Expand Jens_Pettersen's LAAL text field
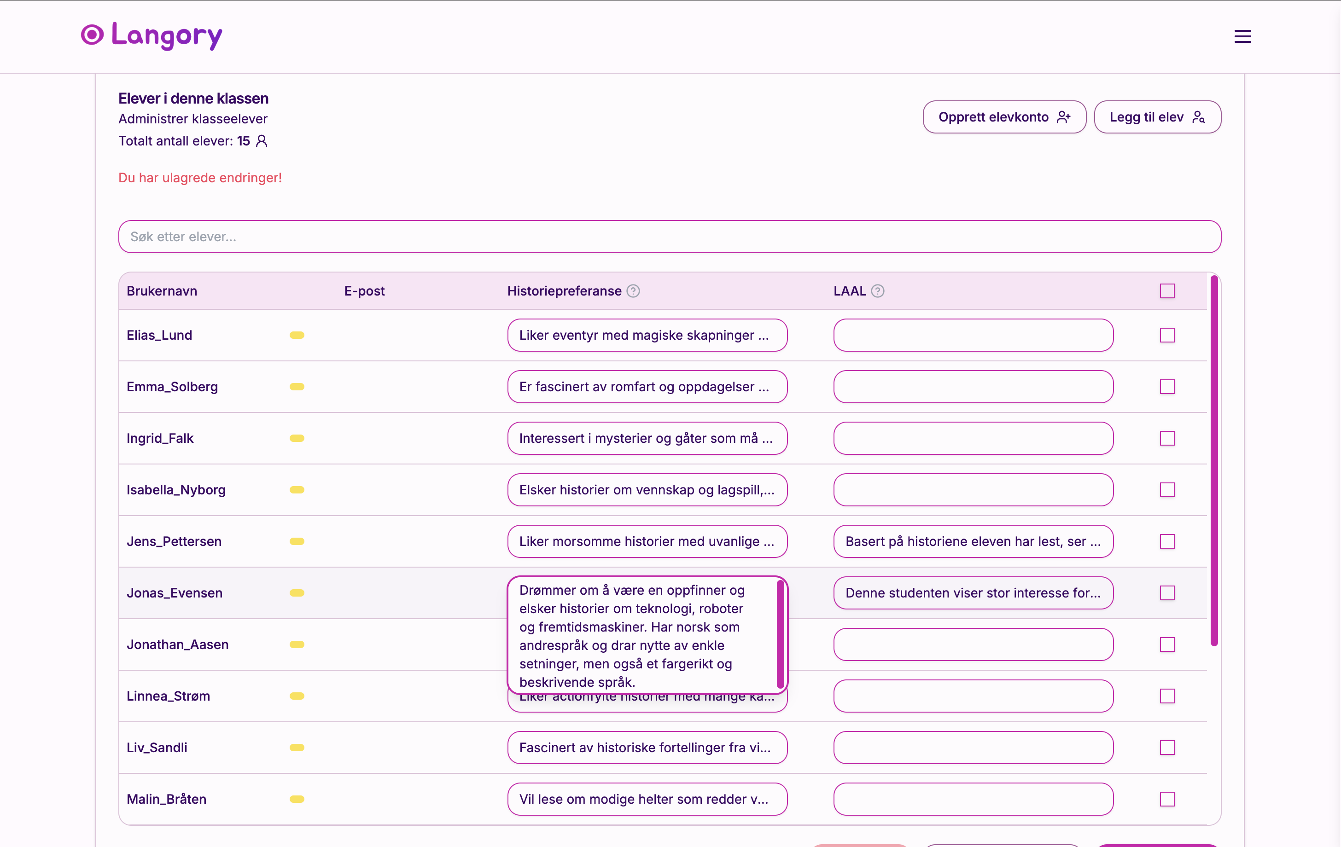1341x847 pixels. (x=973, y=541)
